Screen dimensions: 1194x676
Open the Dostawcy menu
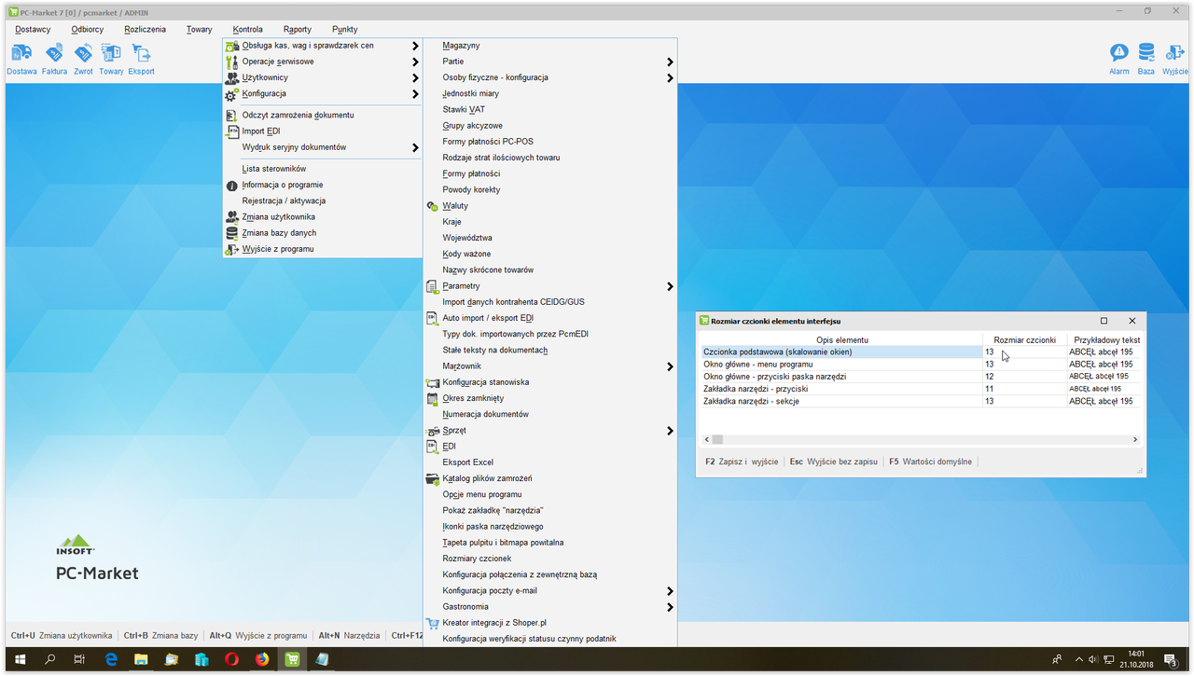pyautogui.click(x=33, y=29)
